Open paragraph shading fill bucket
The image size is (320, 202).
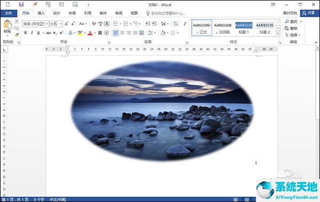[x=163, y=33]
